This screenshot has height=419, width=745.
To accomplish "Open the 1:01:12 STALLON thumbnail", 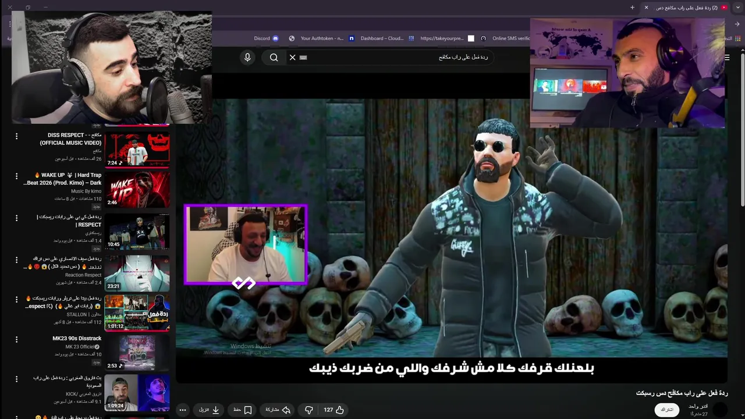I will [x=137, y=313].
